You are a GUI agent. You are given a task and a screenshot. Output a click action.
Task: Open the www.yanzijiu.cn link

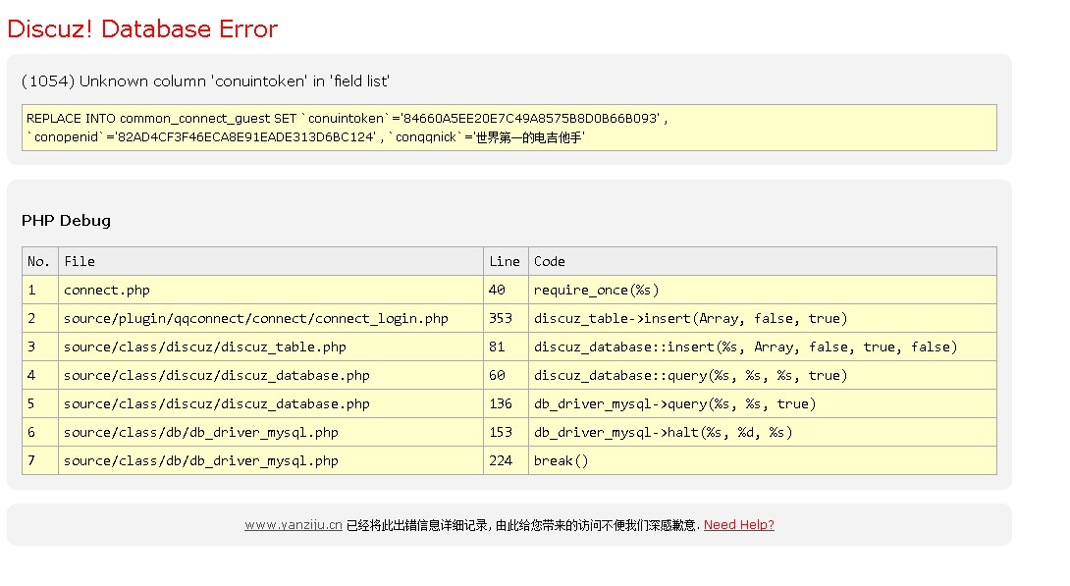coord(293,525)
